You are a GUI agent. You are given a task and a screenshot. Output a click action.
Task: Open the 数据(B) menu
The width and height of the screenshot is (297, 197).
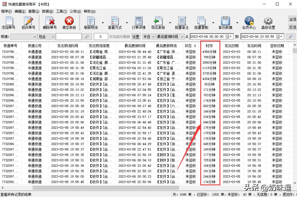(x=47, y=11)
